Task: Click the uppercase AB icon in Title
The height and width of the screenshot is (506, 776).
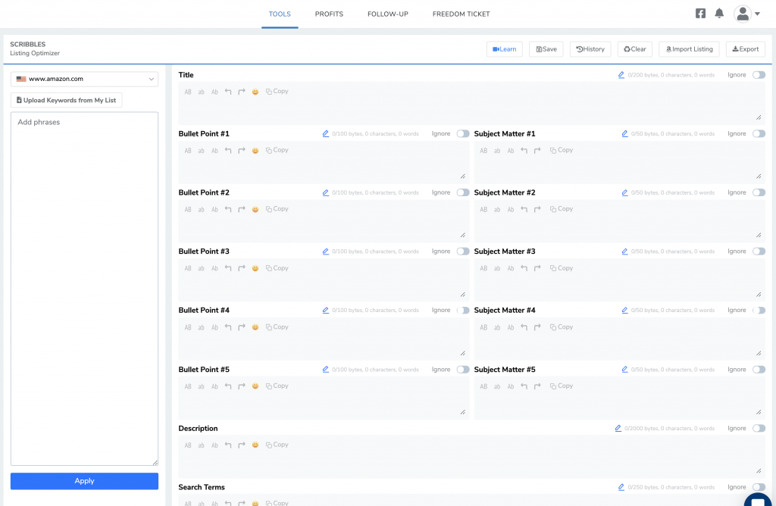Action: (x=188, y=92)
